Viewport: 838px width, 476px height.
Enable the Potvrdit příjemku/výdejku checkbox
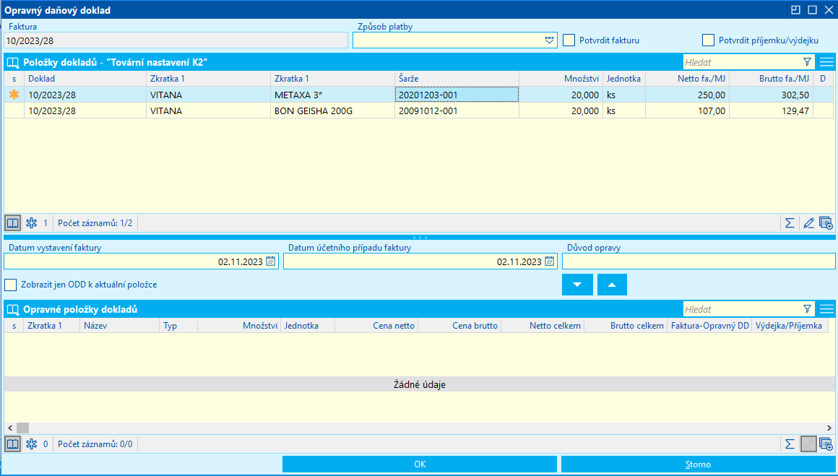pos(708,40)
